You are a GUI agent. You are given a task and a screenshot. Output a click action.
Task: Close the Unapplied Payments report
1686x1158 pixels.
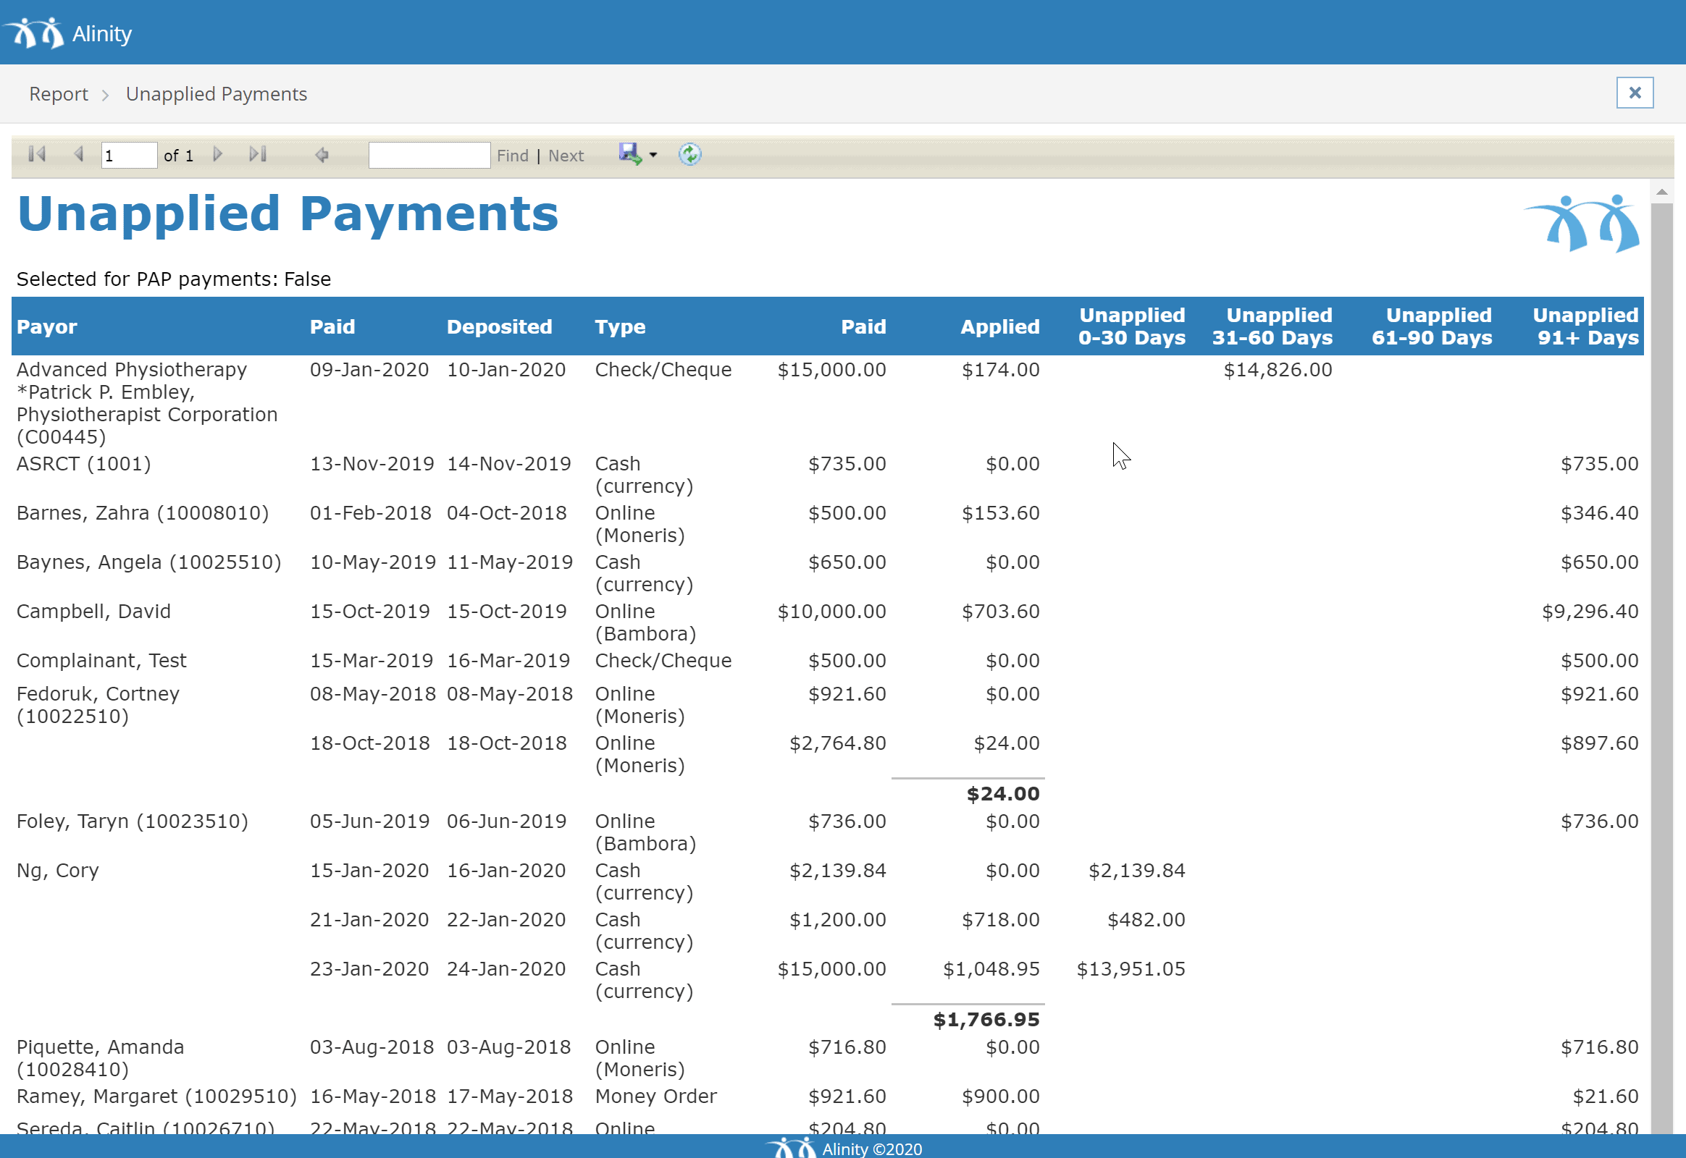[1635, 93]
